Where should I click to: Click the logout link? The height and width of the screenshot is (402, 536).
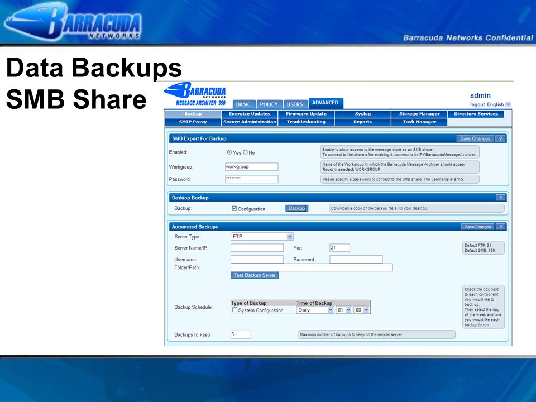pyautogui.click(x=477, y=104)
